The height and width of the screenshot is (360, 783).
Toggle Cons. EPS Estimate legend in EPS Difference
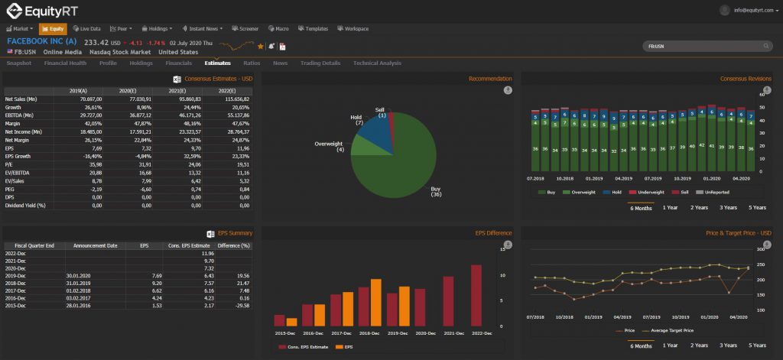304,346
